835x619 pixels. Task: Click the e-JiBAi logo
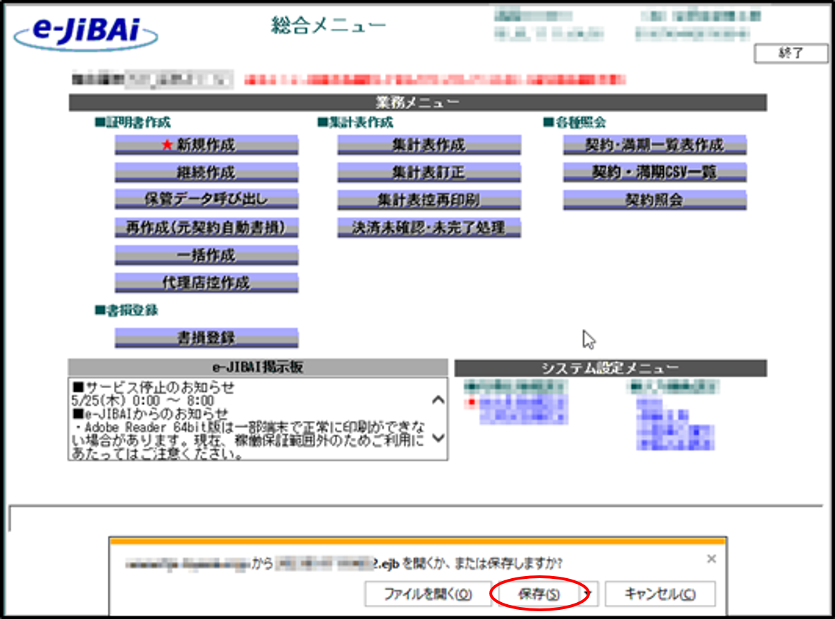[86, 33]
